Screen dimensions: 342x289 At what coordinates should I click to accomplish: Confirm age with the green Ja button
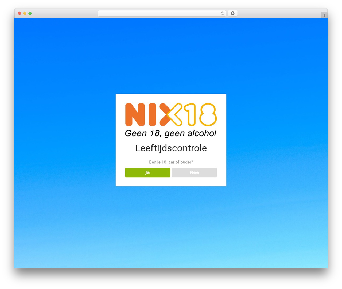[147, 172]
